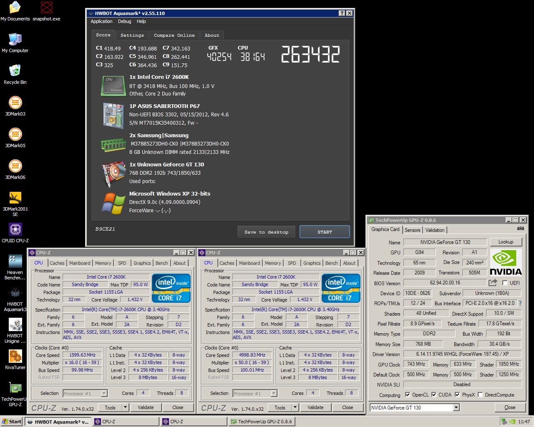
Task: Expand Tools dropdown arrow in right CPU-Z
Action: [295, 407]
